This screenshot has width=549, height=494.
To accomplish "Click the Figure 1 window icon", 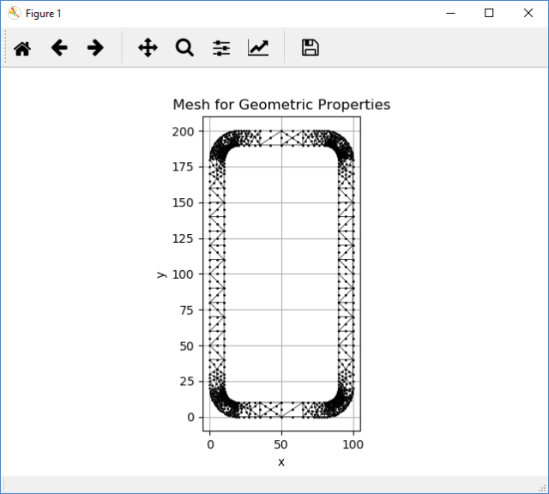I will pos(14,14).
